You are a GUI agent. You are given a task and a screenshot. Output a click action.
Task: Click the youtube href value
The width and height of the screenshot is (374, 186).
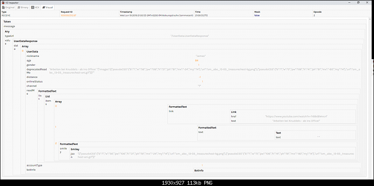tap(296, 117)
